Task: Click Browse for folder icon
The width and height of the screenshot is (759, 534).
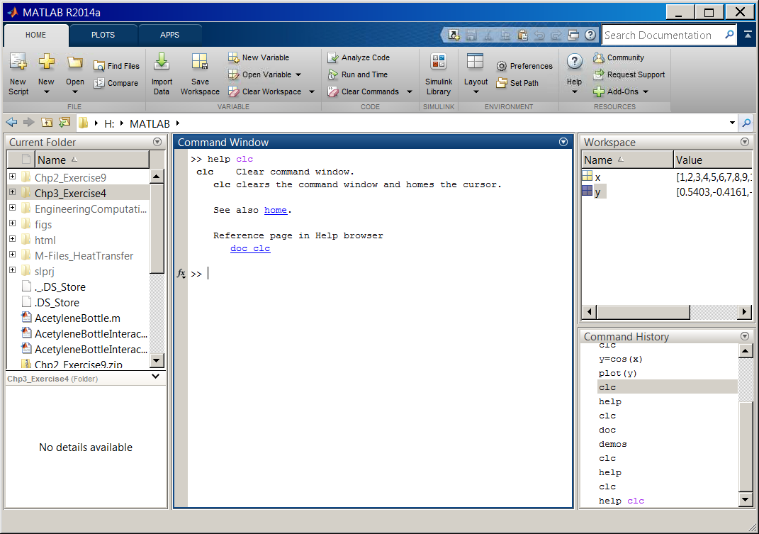Action: (64, 123)
